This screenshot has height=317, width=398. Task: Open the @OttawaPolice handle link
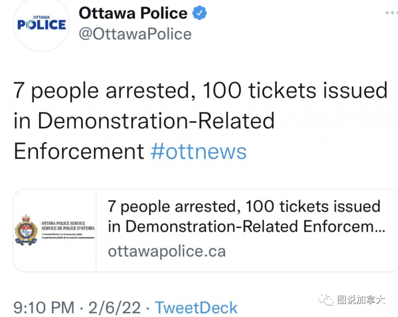[135, 34]
